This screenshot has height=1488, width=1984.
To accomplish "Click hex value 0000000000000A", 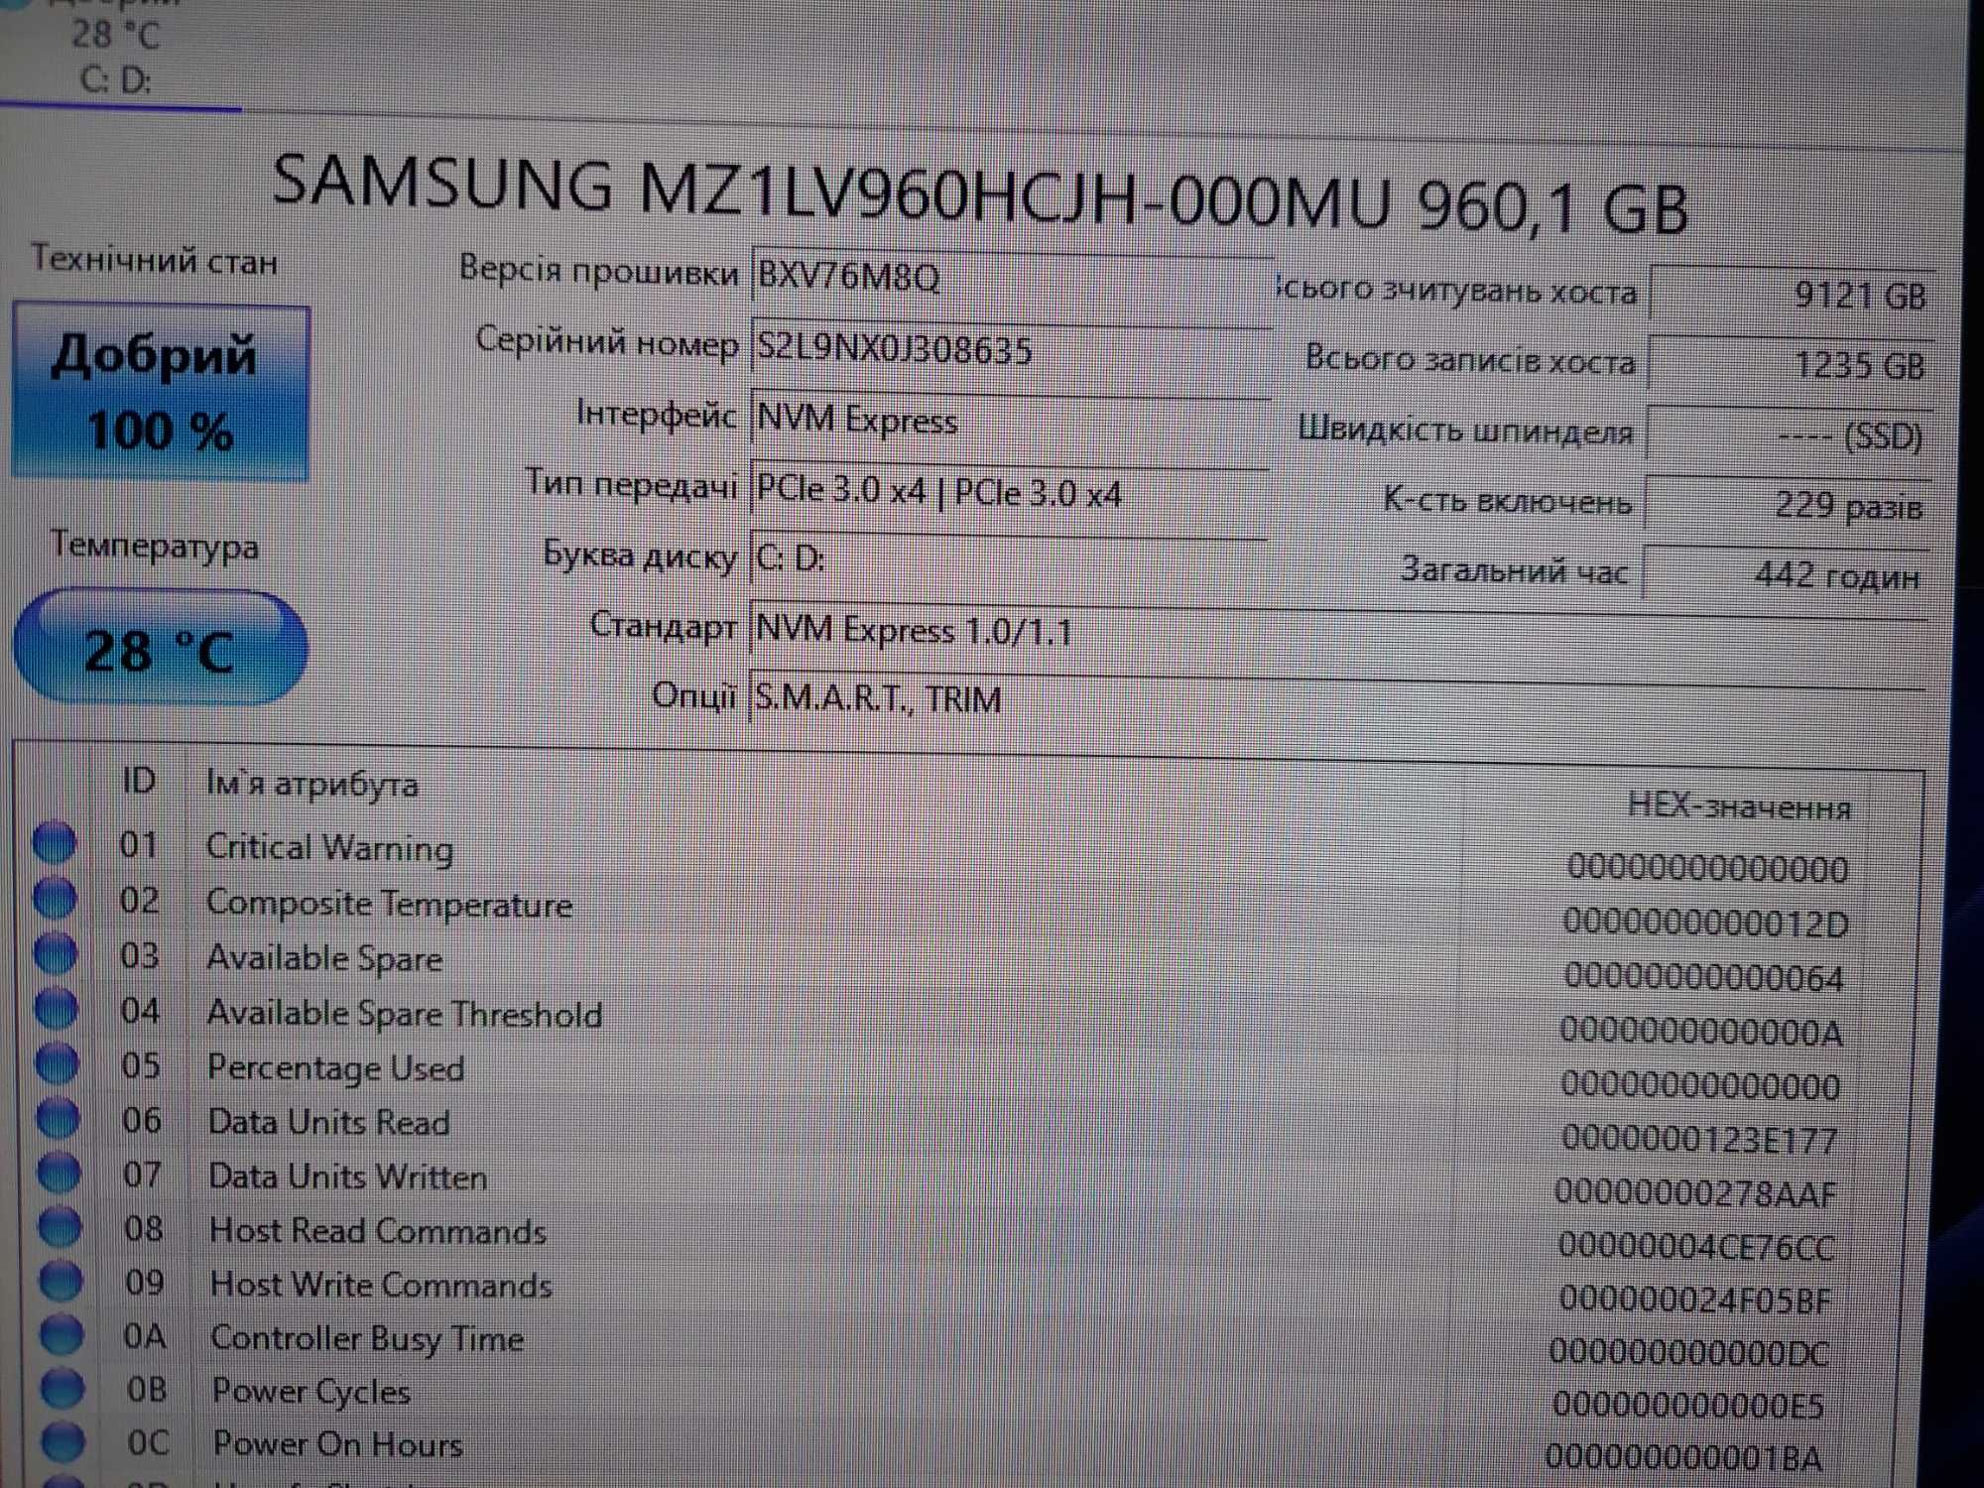I will (x=1701, y=1032).
